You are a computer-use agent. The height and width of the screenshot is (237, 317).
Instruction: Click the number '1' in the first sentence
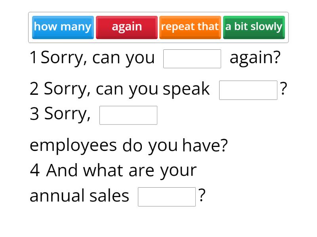click(32, 57)
